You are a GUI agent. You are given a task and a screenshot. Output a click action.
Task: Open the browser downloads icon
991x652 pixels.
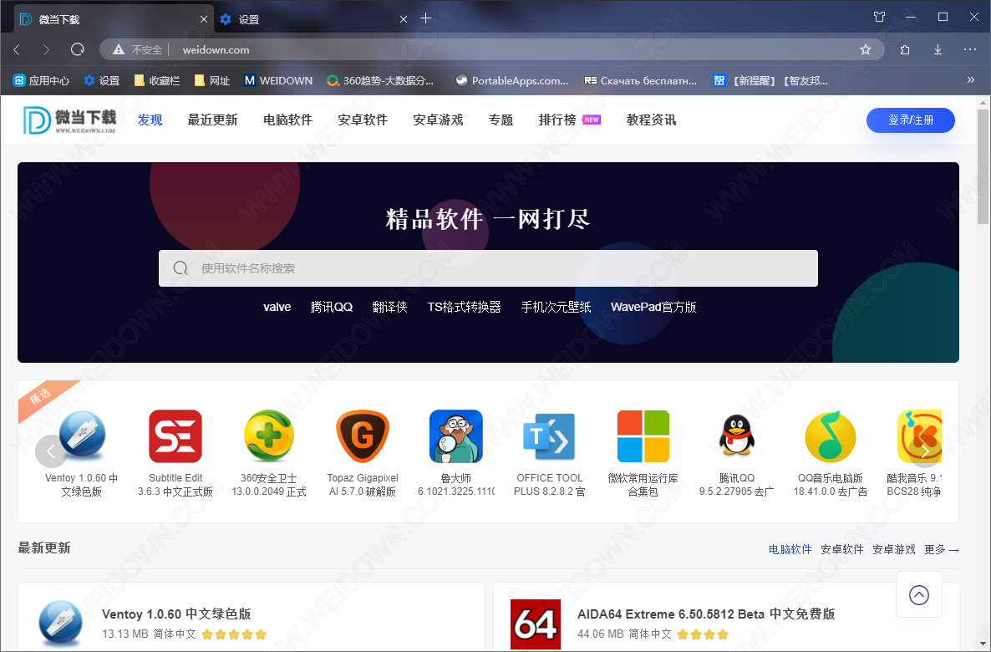(938, 49)
